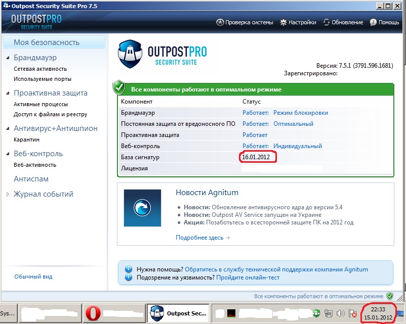Open Карантин
The width and height of the screenshot is (406, 324).
click(27, 140)
